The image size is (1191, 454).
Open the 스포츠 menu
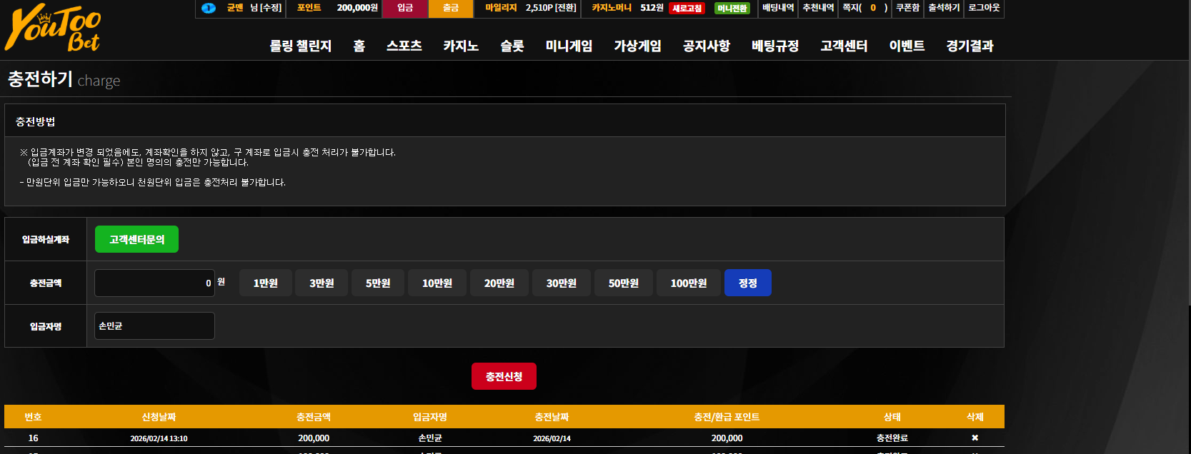[x=404, y=46]
